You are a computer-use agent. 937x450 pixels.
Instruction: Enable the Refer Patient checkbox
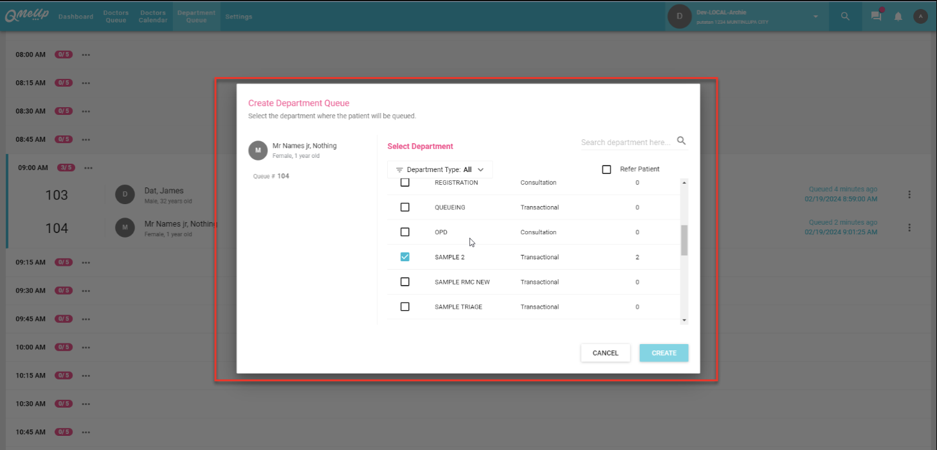coord(606,169)
